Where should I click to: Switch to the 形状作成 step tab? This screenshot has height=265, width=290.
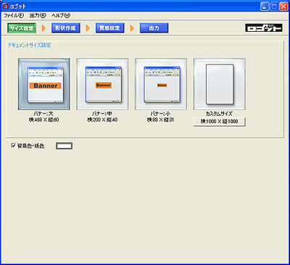[x=66, y=28]
